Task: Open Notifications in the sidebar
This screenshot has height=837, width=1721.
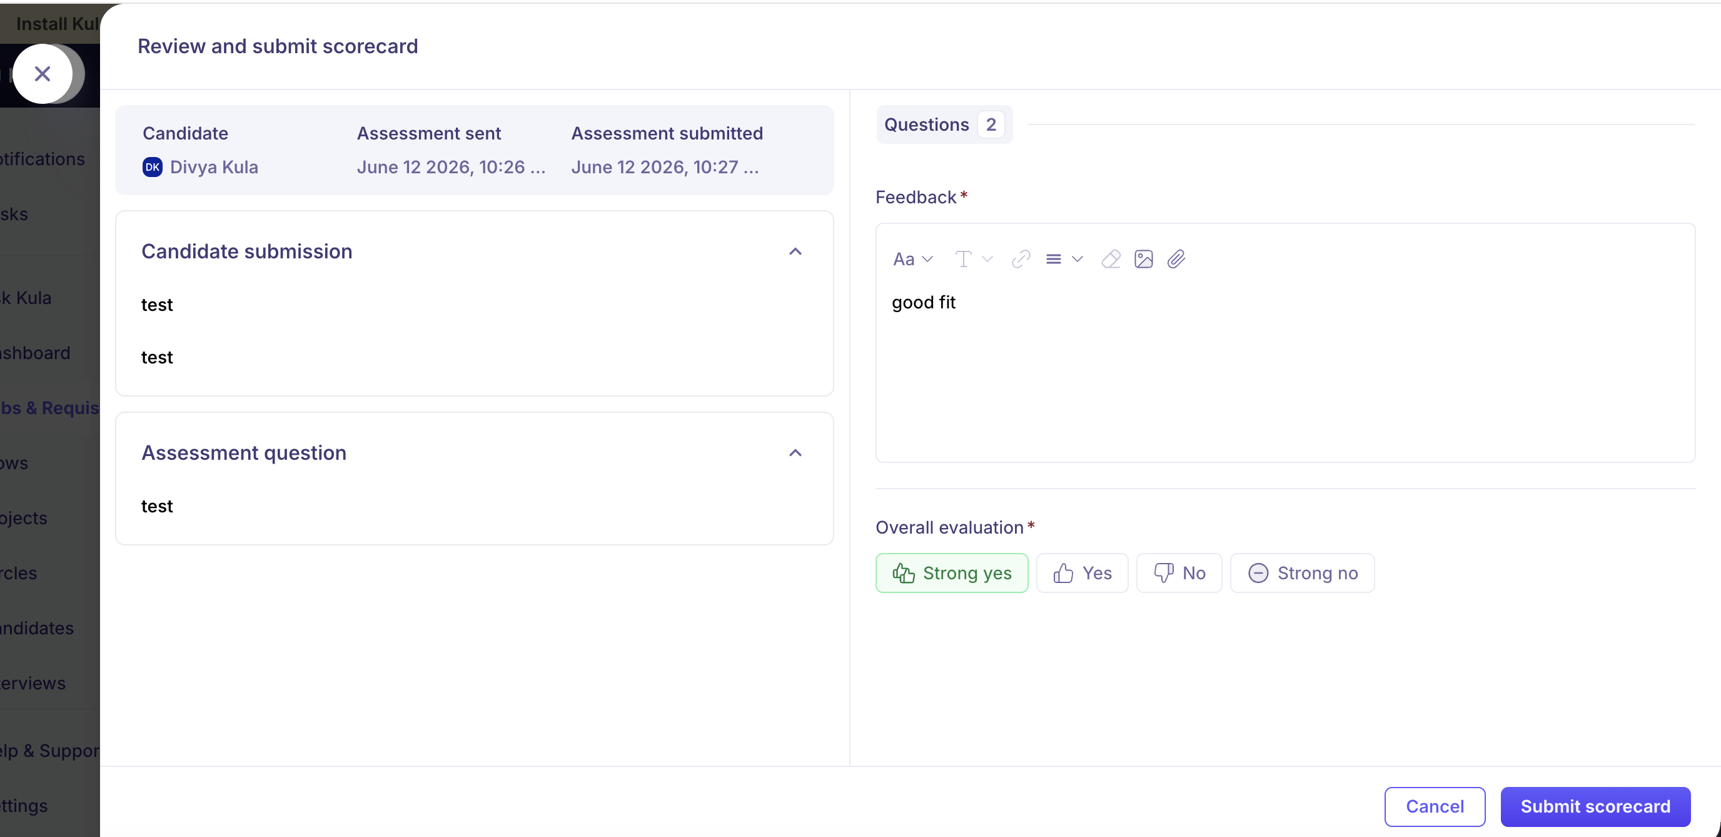Action: pyautogui.click(x=43, y=159)
